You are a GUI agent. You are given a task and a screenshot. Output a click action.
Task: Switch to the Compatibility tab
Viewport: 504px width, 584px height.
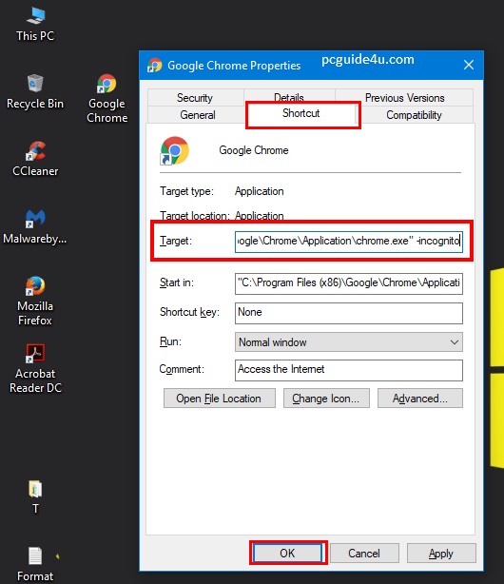pos(414,115)
